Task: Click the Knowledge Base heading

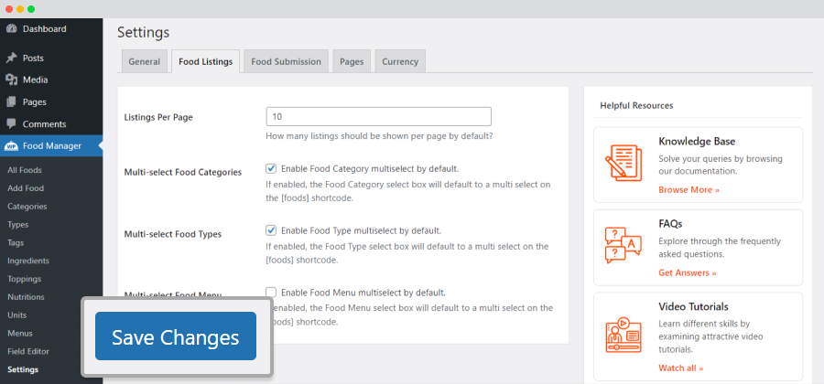Action: [x=697, y=142]
